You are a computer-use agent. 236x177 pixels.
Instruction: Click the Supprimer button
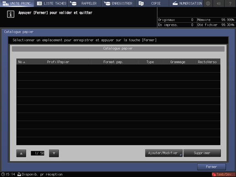pyautogui.click(x=202, y=153)
